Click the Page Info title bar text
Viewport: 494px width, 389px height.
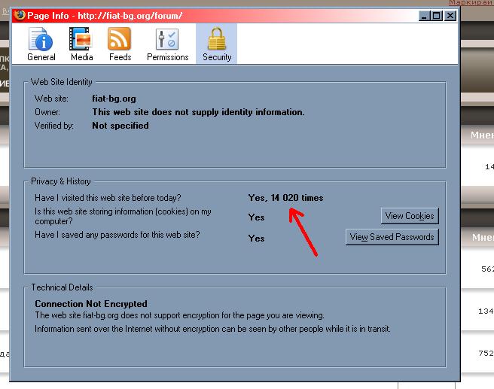105,15
